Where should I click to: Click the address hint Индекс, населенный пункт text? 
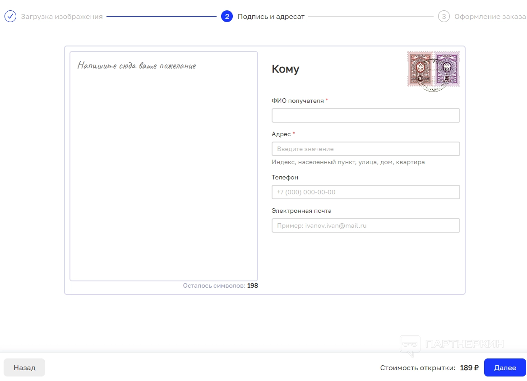[x=348, y=162]
